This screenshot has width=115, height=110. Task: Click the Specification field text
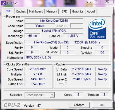coord(67,42)
